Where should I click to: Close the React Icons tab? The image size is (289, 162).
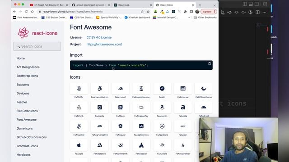coord(193,5)
